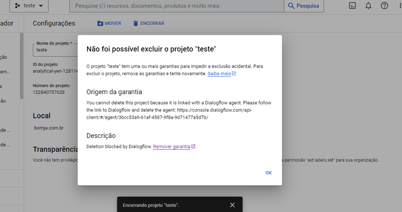Activate the Cloud Shell terminal icon
Viewport: 402px width, 212px height.
coord(353,6)
